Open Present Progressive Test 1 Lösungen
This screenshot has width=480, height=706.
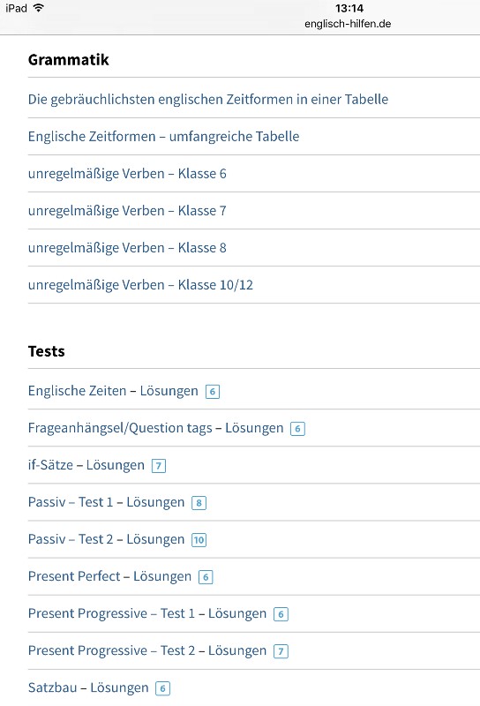pyautogui.click(x=147, y=613)
